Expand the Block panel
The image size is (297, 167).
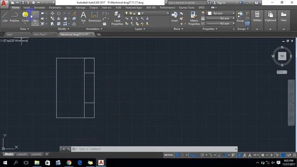point(178,29)
